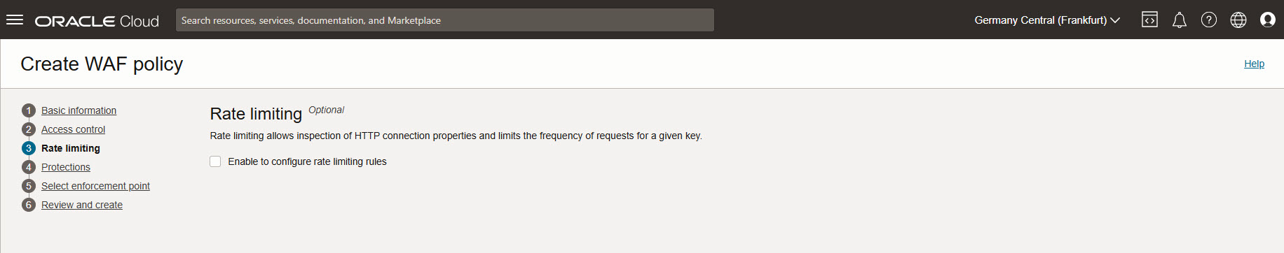Open the language globe icon

pyautogui.click(x=1238, y=20)
